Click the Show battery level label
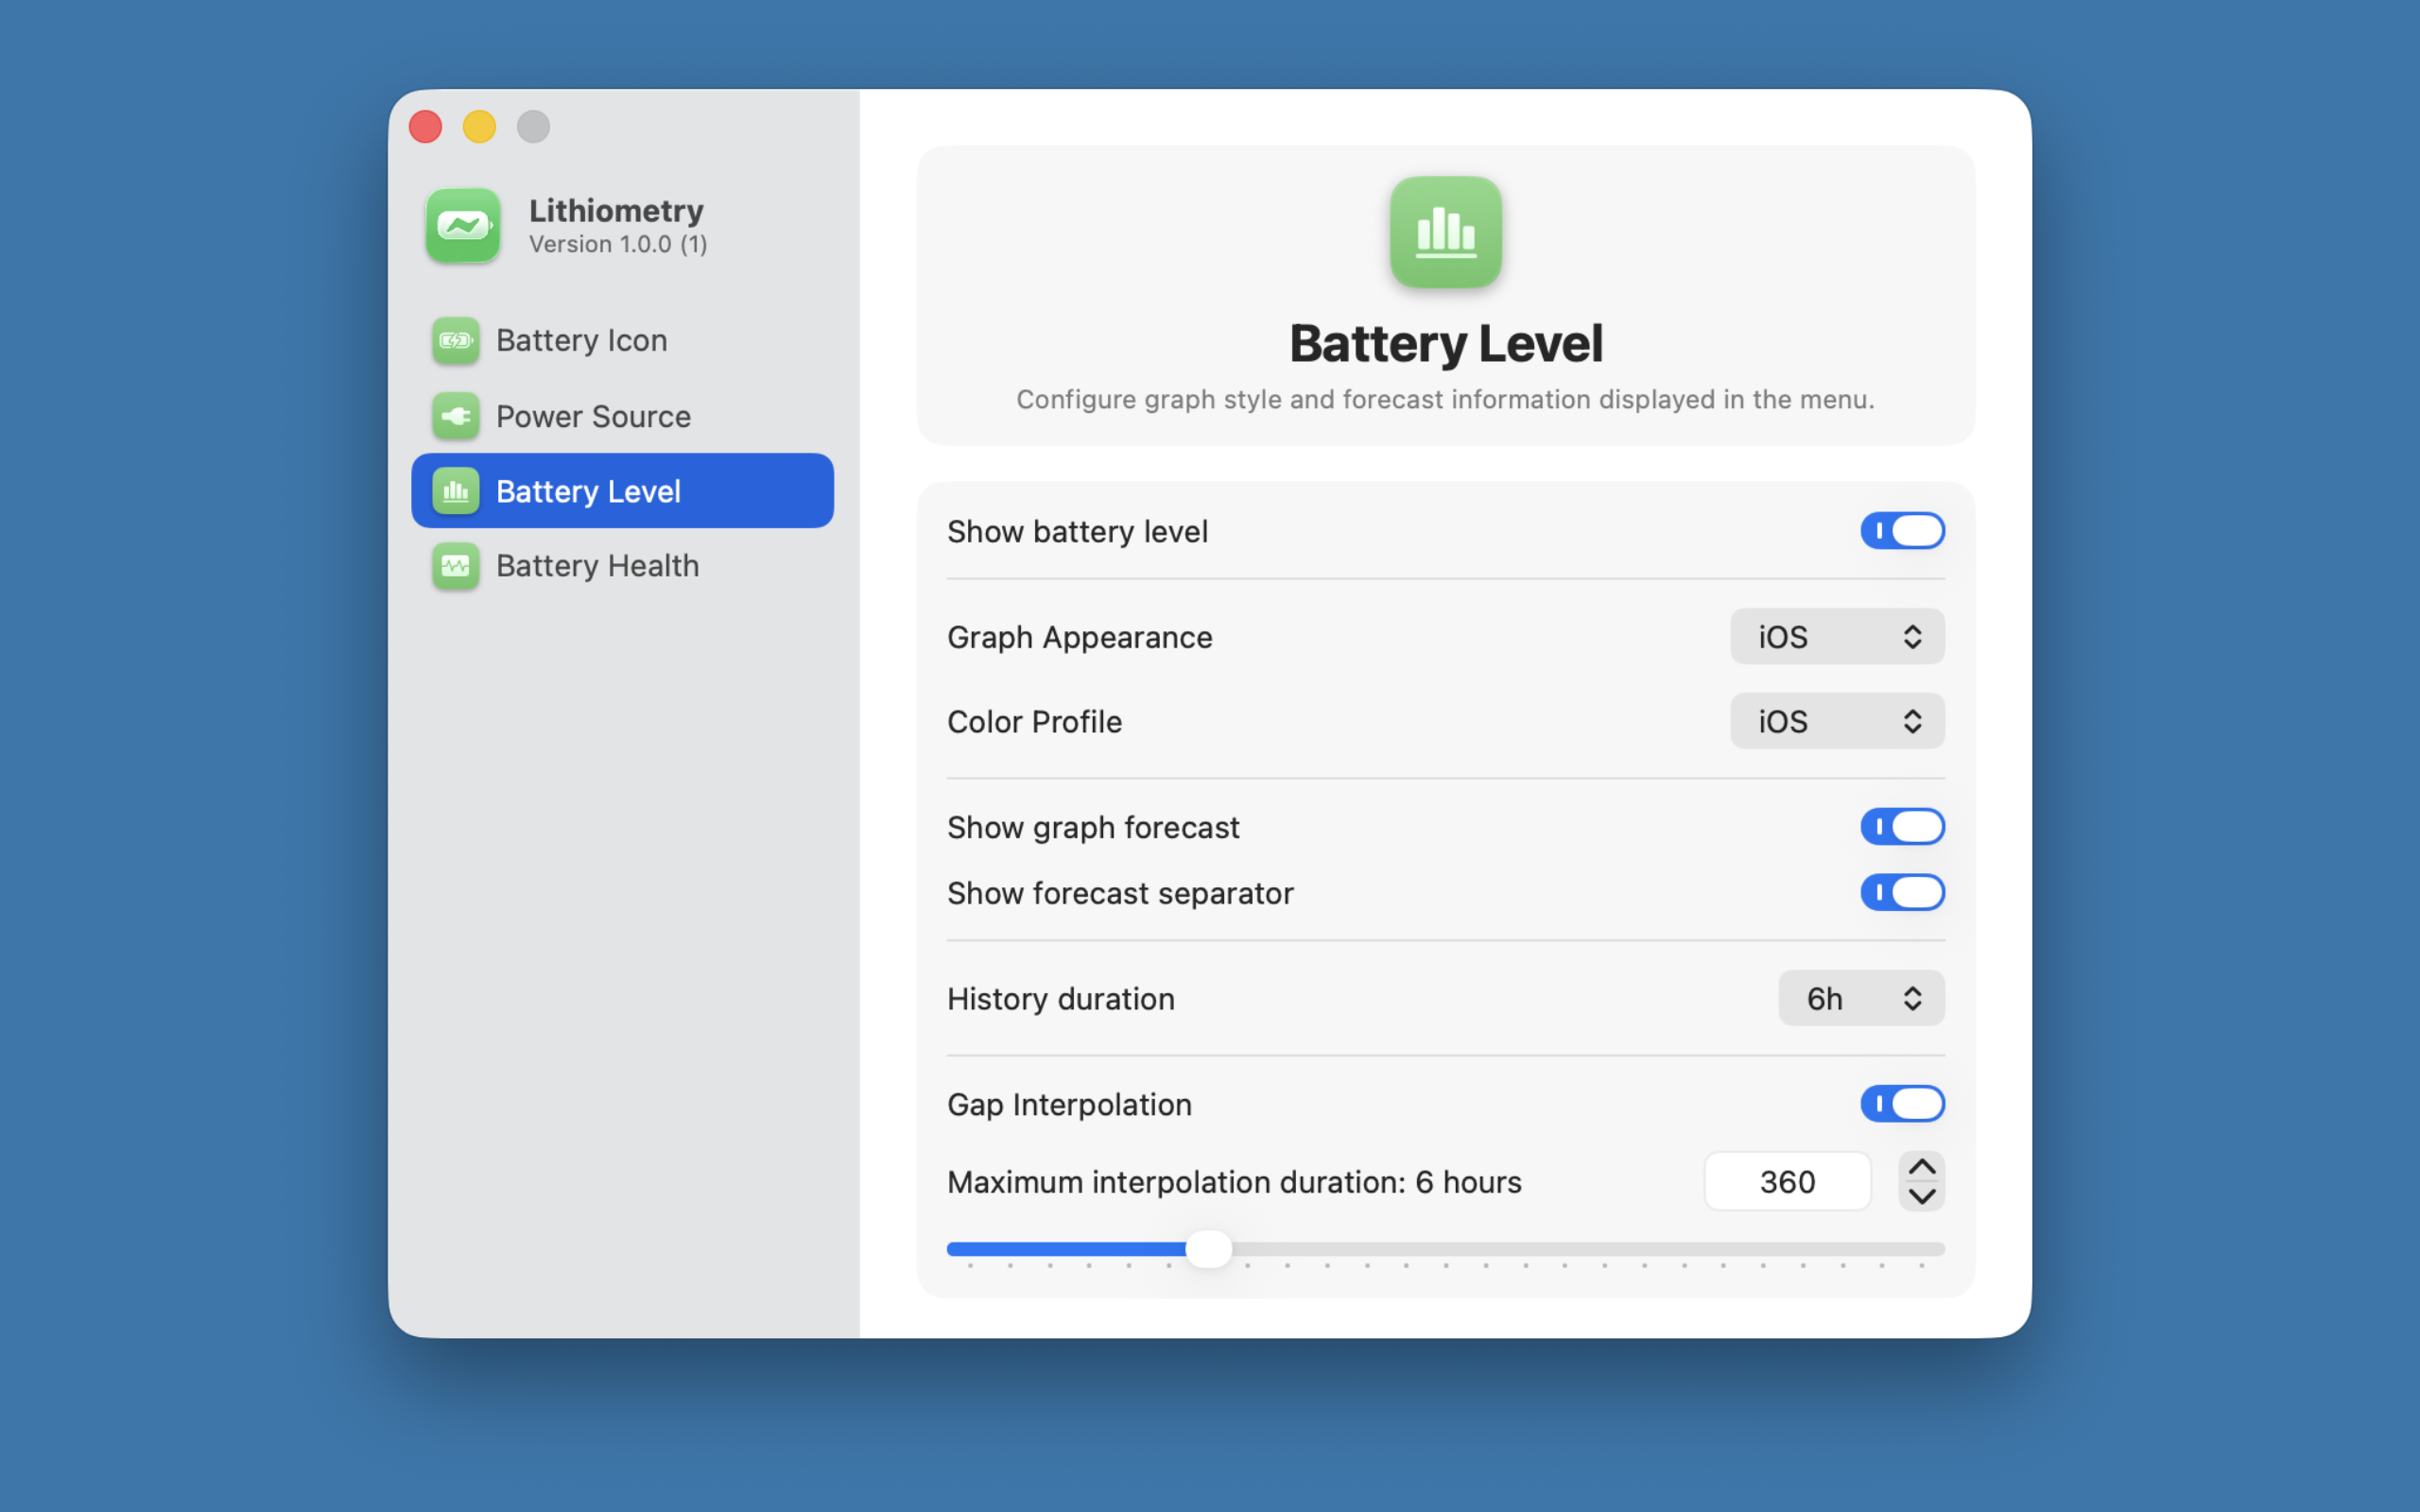 tap(1078, 531)
